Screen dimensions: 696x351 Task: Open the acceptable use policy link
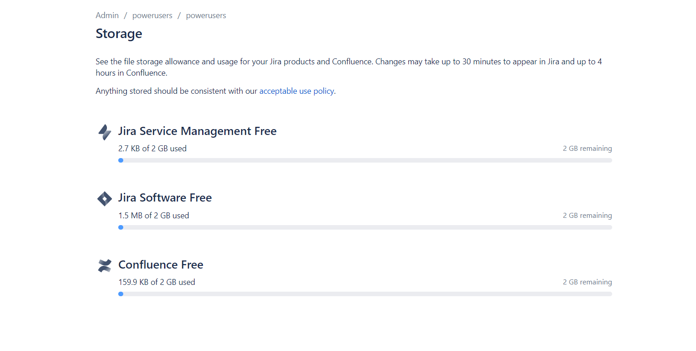point(297,91)
